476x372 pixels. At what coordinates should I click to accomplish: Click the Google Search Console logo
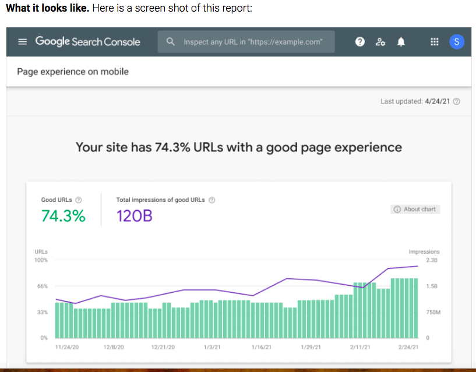(x=87, y=42)
